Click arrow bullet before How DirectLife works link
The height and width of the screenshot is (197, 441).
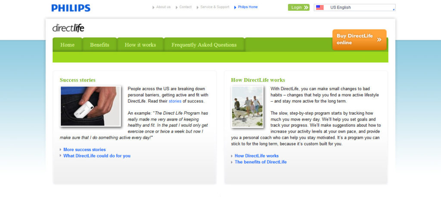232,156
